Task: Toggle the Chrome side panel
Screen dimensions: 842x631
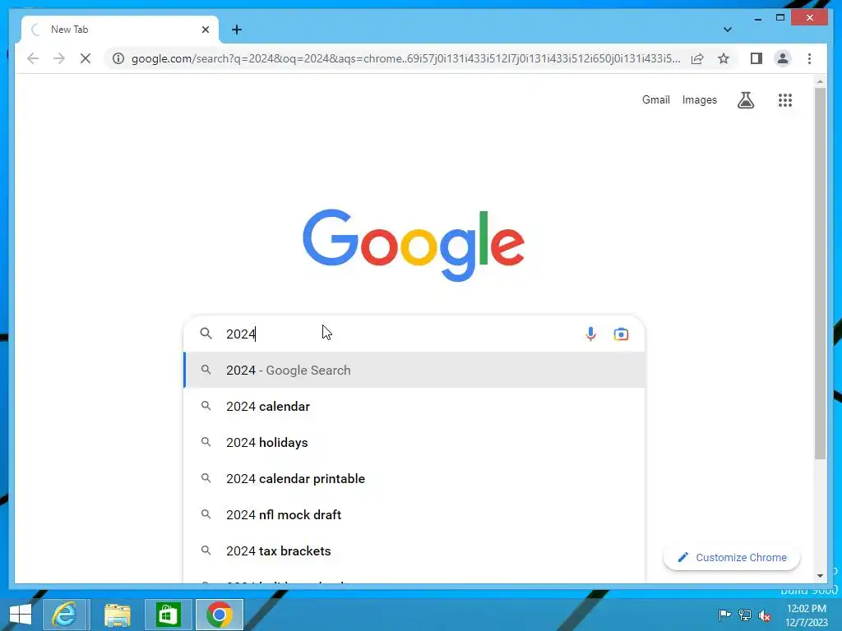Action: [756, 58]
